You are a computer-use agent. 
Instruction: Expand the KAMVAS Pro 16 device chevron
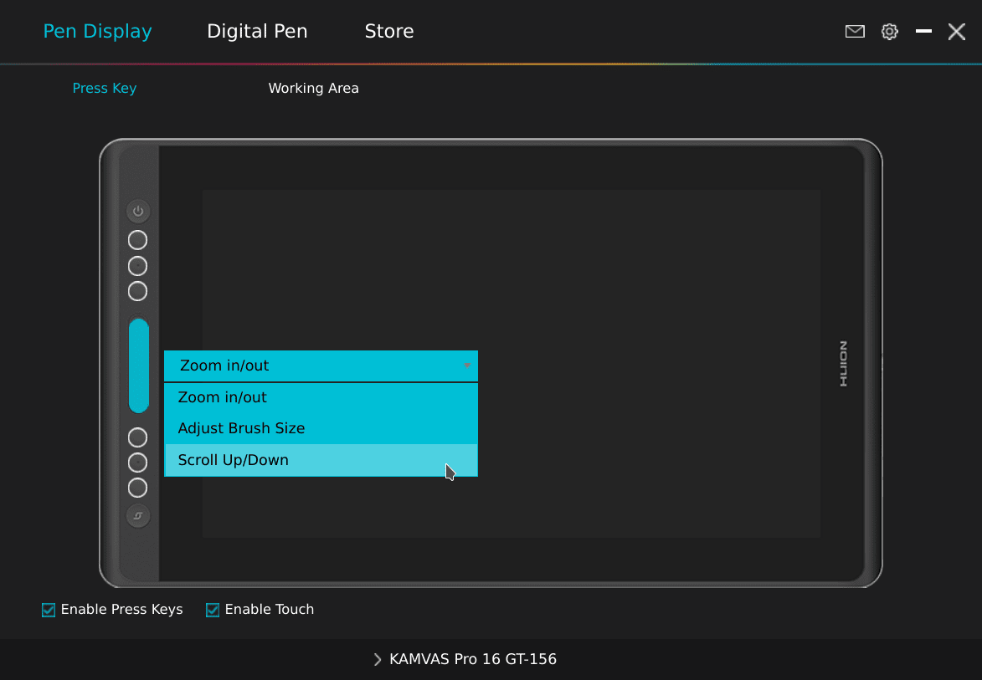point(377,659)
